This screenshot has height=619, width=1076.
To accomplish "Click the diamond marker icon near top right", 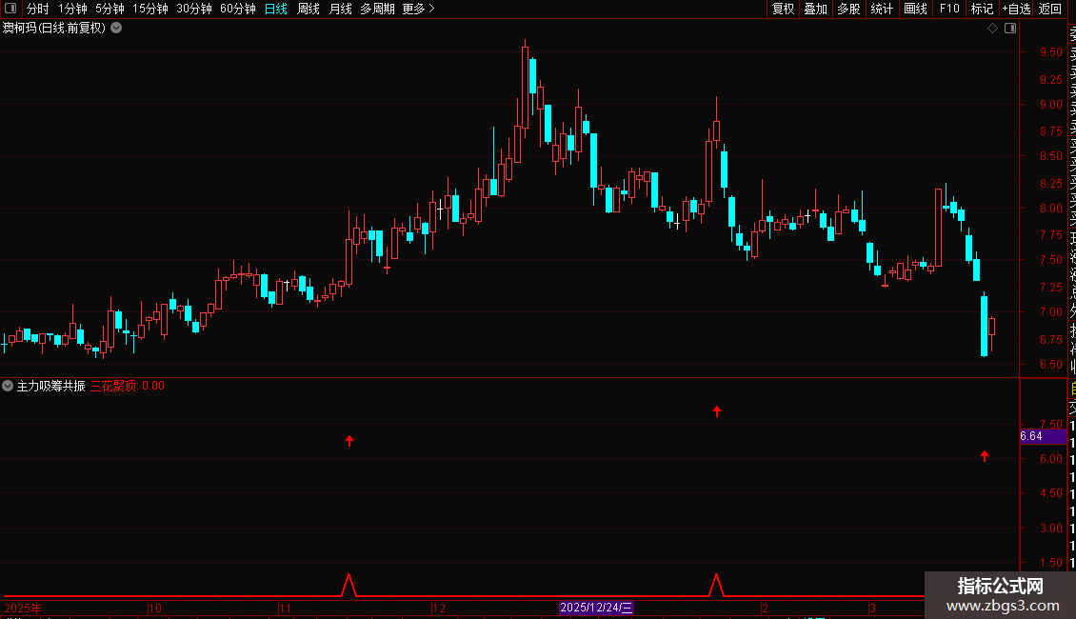I will pos(992,29).
